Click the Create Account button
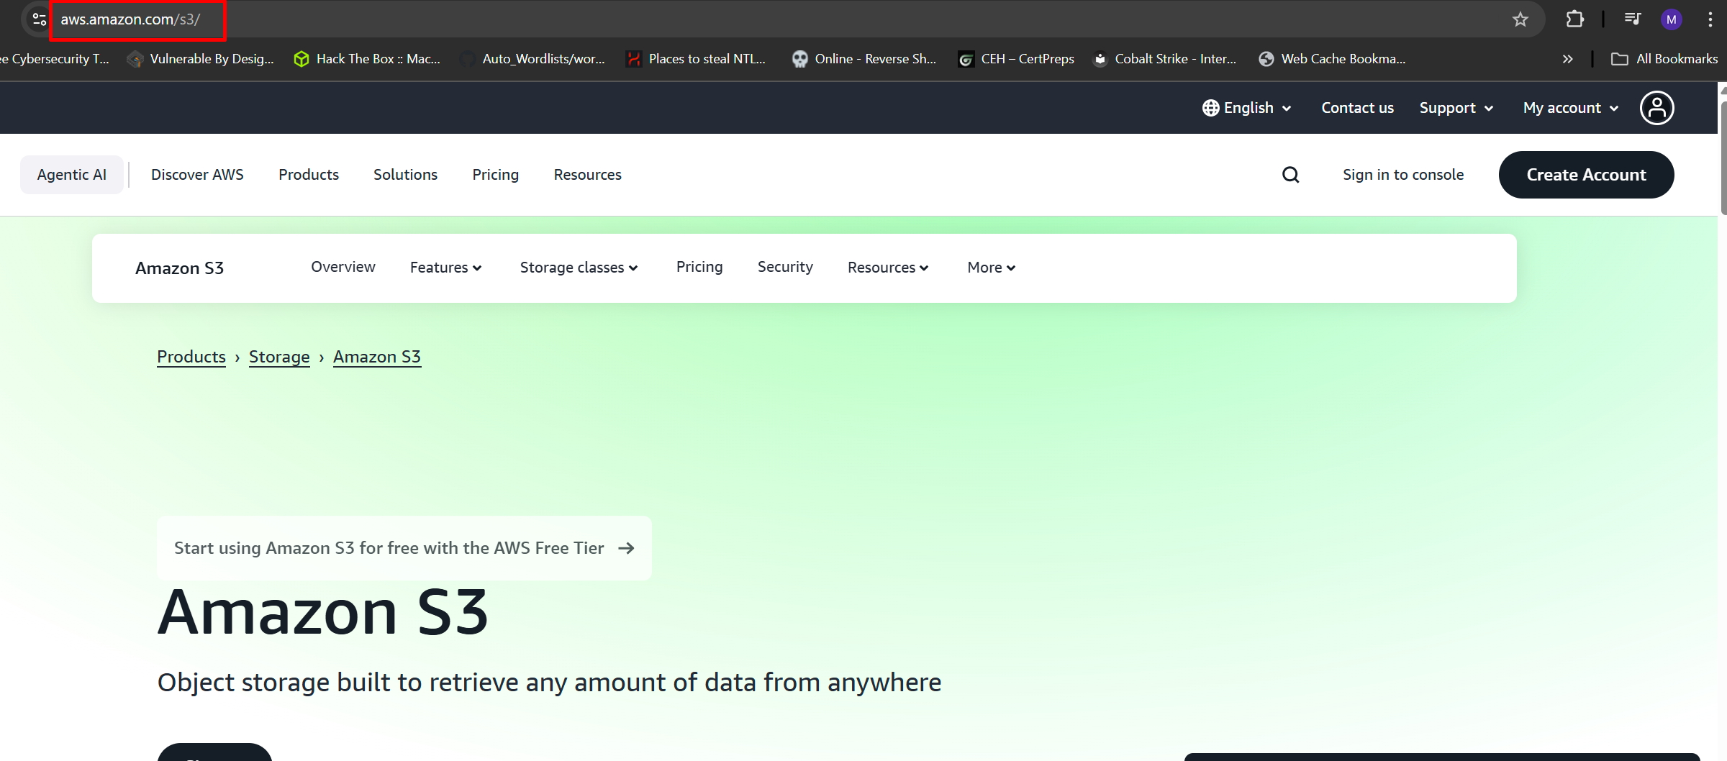 1586,175
